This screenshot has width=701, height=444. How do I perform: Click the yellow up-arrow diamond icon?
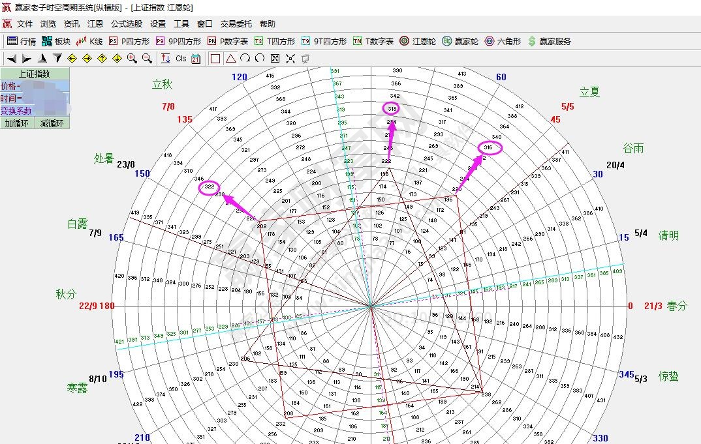[102, 59]
